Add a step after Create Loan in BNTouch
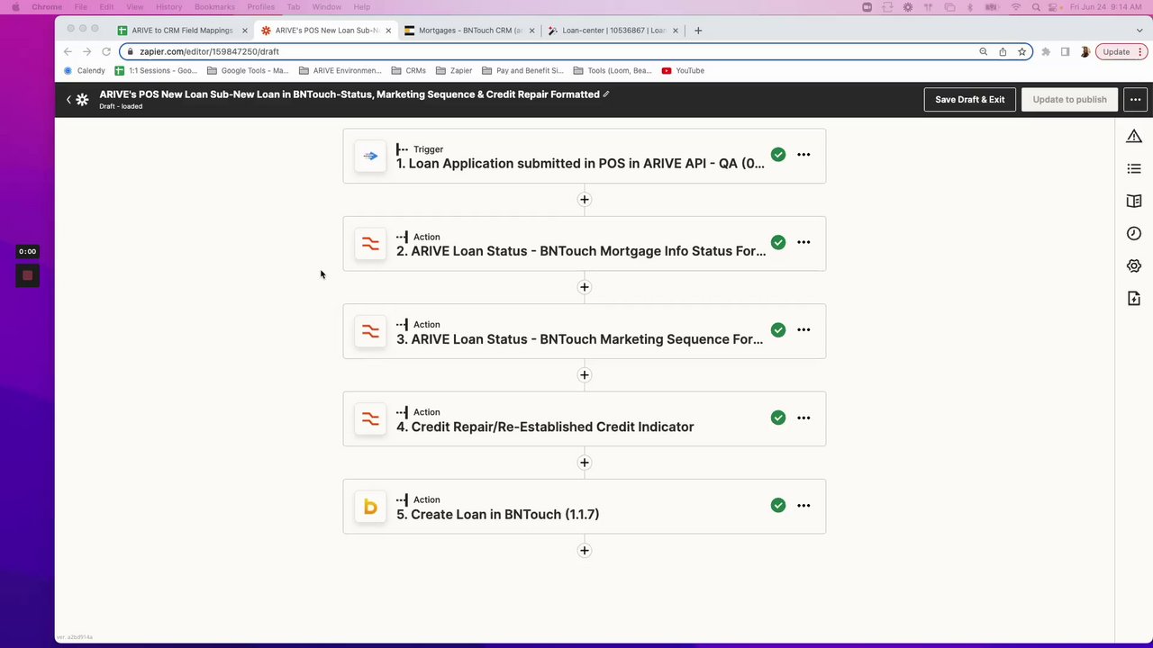1153x648 pixels. point(585,551)
